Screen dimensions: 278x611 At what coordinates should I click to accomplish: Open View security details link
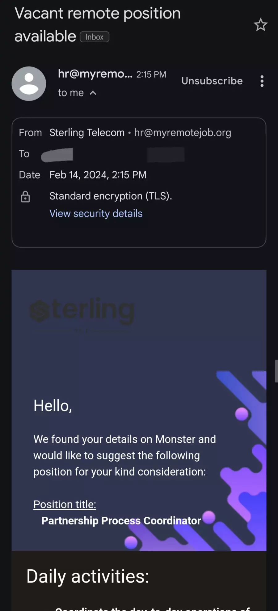(x=96, y=214)
